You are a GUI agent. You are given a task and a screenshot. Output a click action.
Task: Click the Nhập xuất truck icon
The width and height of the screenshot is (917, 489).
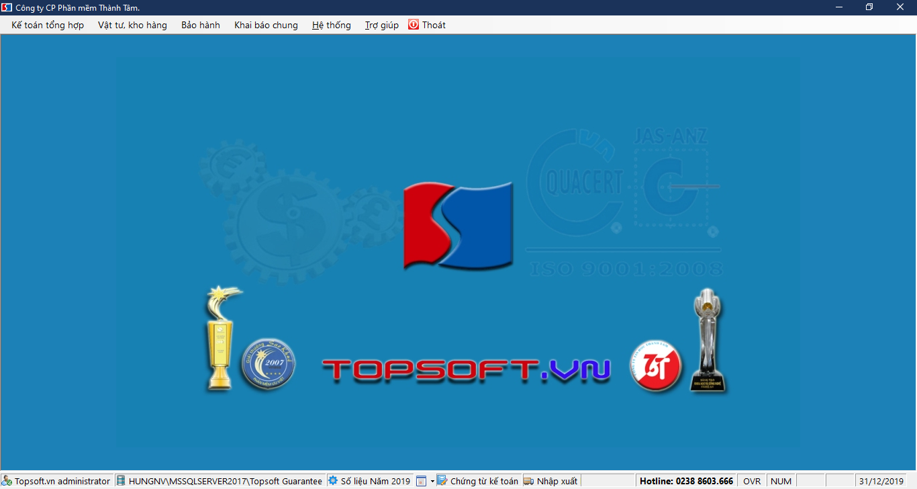529,481
